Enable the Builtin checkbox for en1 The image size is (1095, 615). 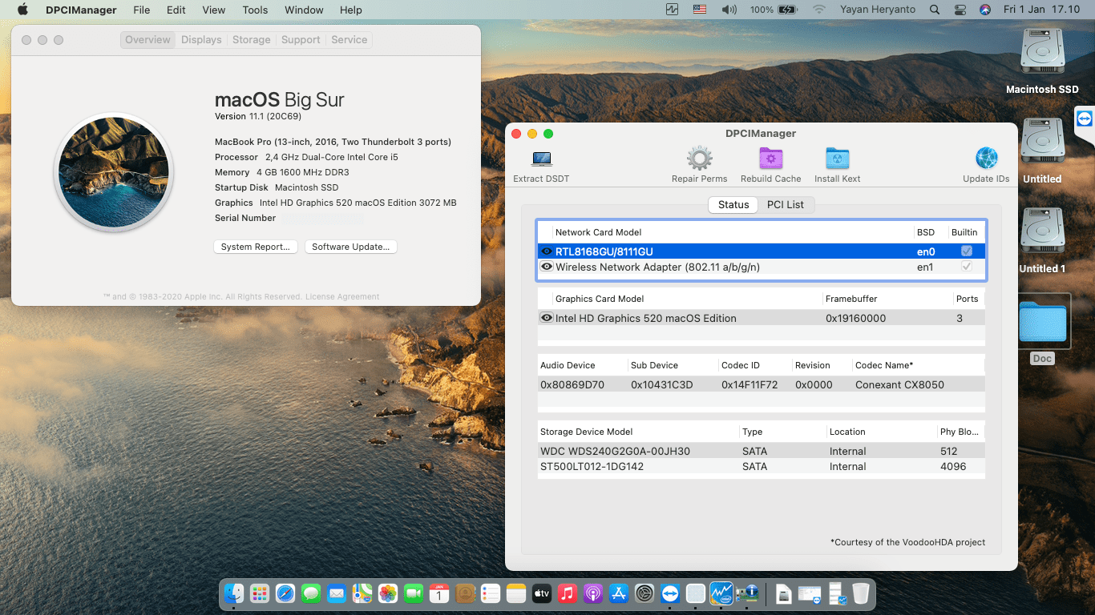(966, 267)
